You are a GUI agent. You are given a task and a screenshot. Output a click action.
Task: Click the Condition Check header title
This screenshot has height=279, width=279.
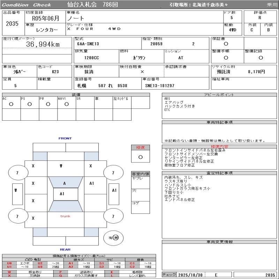pos(27,5)
